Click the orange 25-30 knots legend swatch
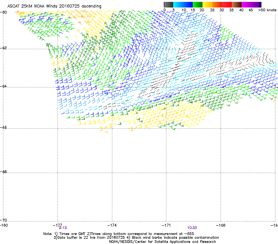 [x=217, y=5]
